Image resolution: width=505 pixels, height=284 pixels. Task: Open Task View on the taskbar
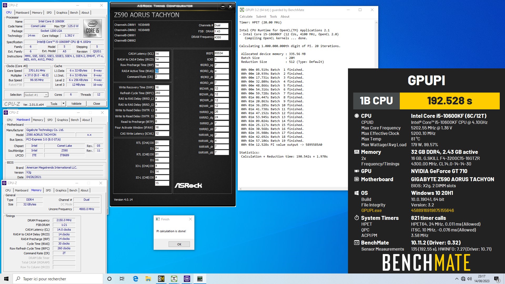point(122,279)
